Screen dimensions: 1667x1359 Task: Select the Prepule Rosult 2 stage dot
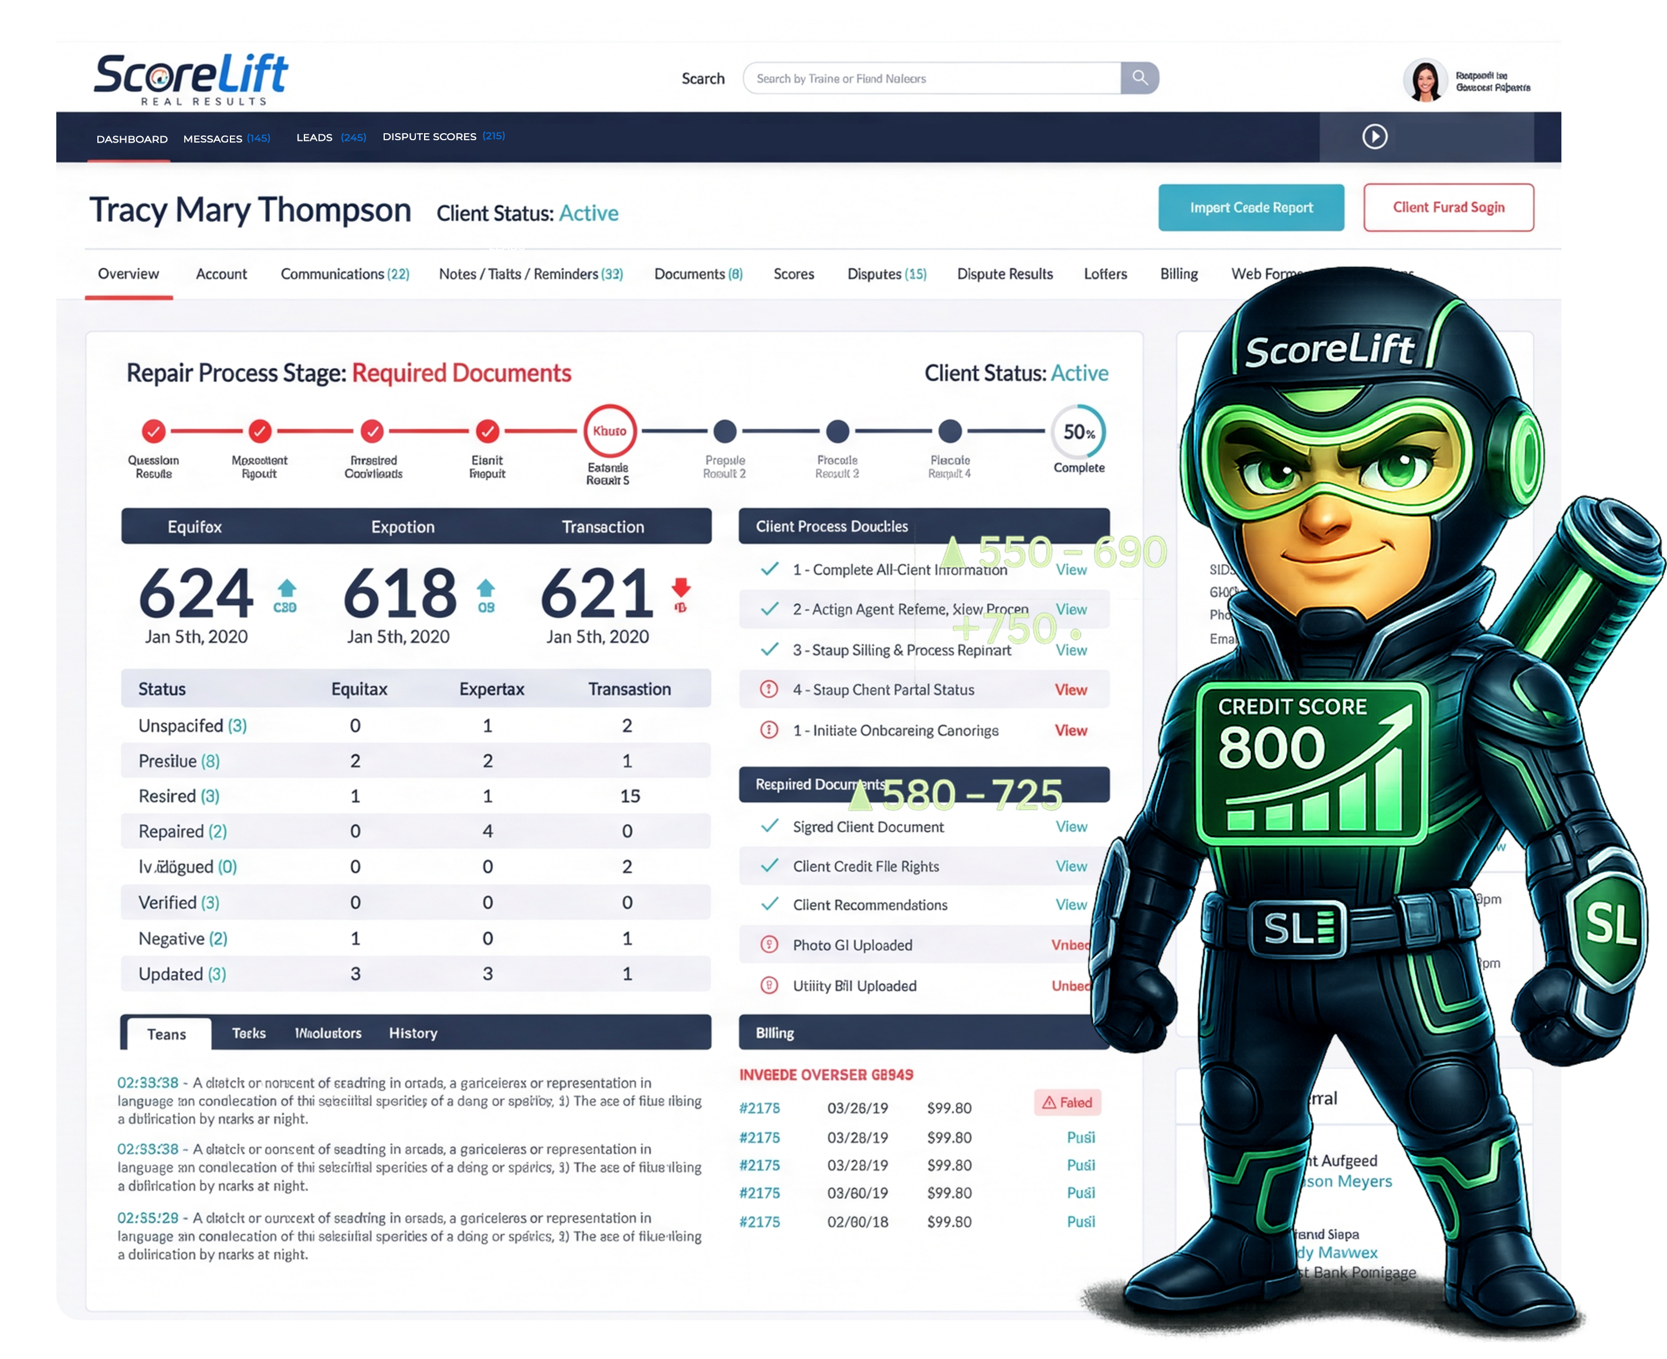(x=725, y=431)
